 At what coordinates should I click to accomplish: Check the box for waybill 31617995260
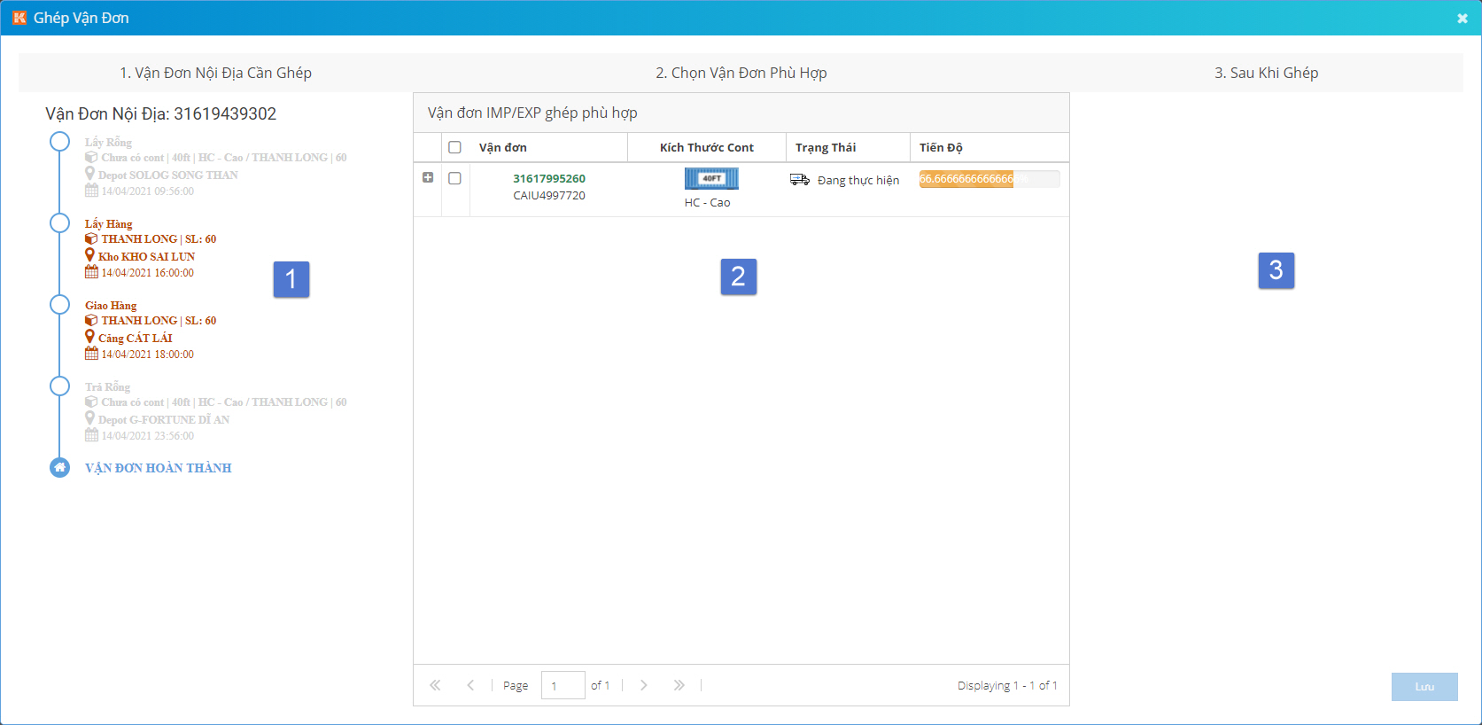(x=454, y=178)
